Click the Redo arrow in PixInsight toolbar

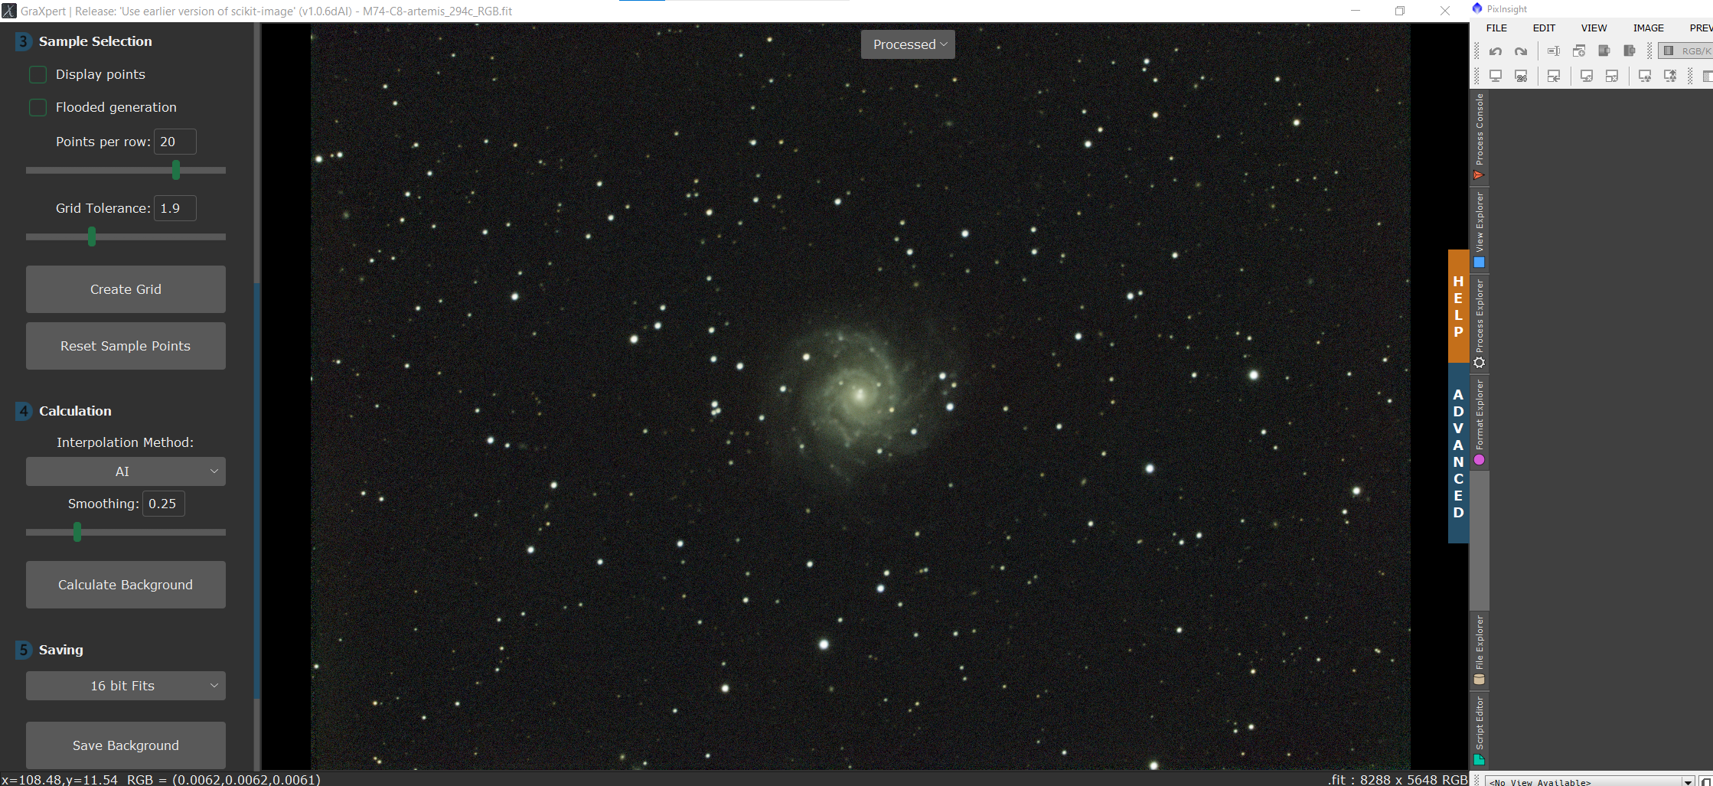(x=1521, y=51)
